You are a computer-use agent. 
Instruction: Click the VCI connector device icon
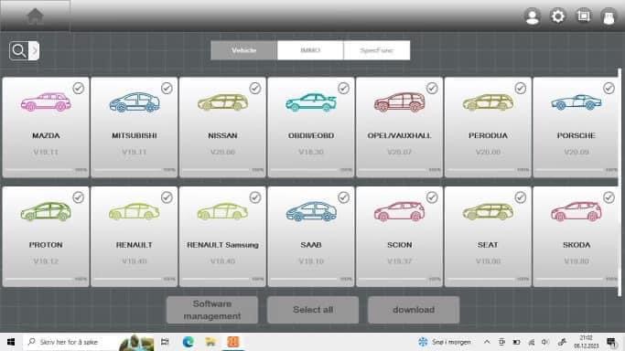click(609, 17)
